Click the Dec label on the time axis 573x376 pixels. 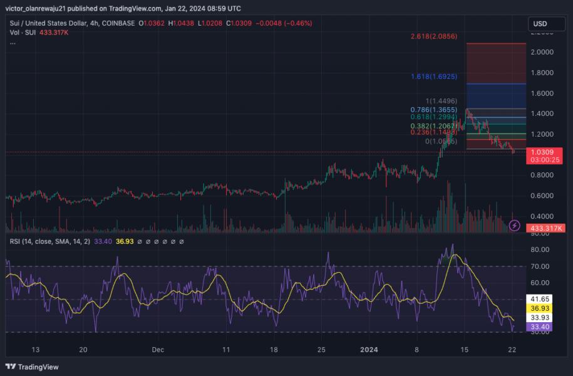coord(158,350)
